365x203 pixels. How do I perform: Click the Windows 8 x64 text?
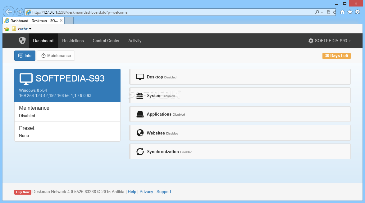[33, 90]
